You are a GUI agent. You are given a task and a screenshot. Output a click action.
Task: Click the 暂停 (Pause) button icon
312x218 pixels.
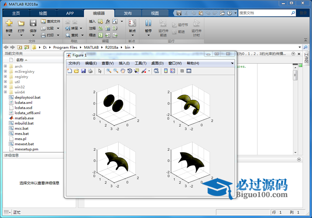(148, 23)
